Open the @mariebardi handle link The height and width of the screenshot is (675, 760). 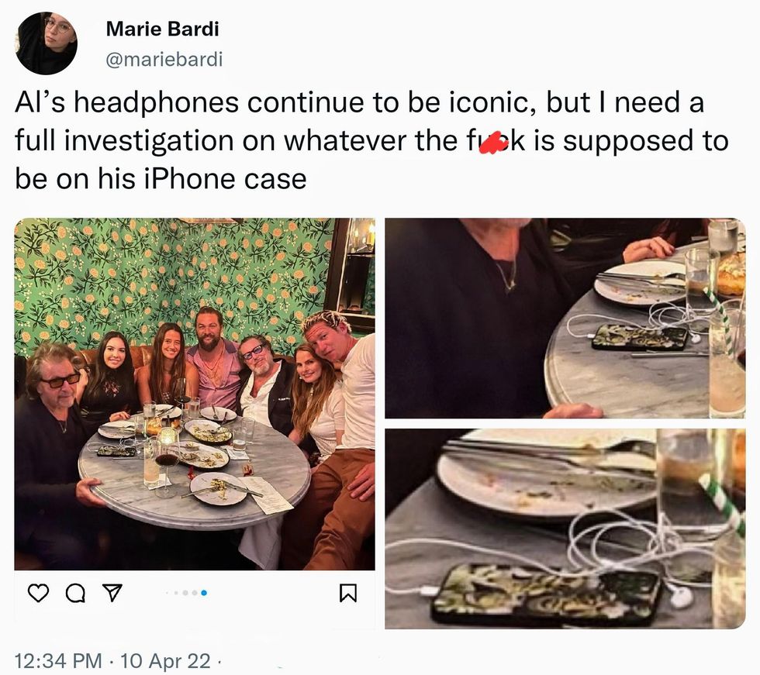click(163, 60)
